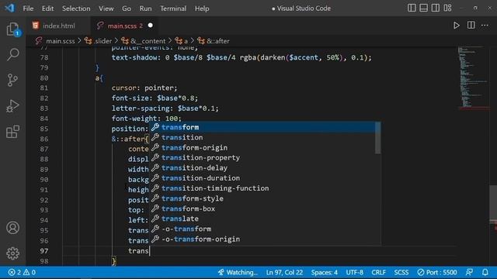Select '-o-transform-origin' suggestion
Image resolution: width=497 pixels, height=279 pixels.
[262, 239]
